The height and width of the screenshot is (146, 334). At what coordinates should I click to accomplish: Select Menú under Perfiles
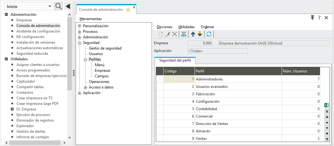[100, 65]
